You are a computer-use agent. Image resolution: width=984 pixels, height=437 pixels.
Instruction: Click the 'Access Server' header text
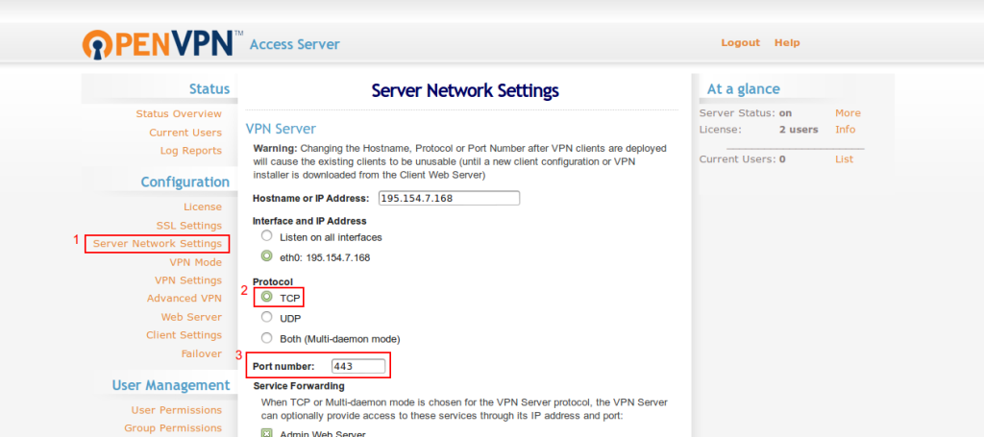pos(295,44)
